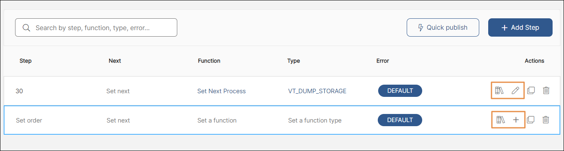Click the Actions column header
The height and width of the screenshot is (151, 564).
[534, 61]
